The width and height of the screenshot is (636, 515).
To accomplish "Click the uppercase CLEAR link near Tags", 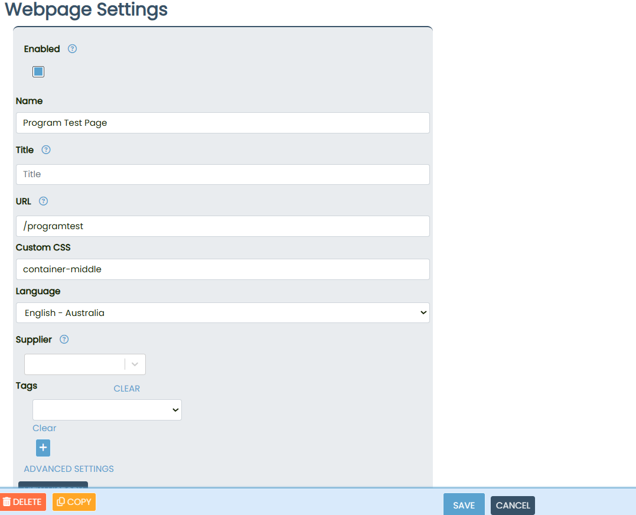I will click(126, 389).
